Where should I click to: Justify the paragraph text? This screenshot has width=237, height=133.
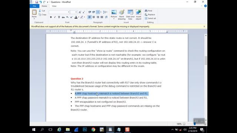102,17
